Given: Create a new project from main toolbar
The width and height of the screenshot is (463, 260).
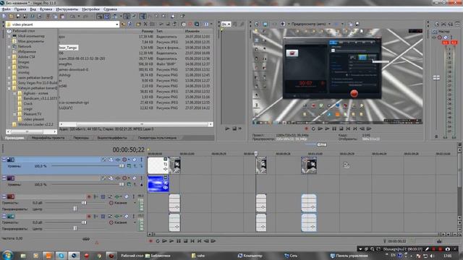Looking at the screenshot, I should pos(4,16).
